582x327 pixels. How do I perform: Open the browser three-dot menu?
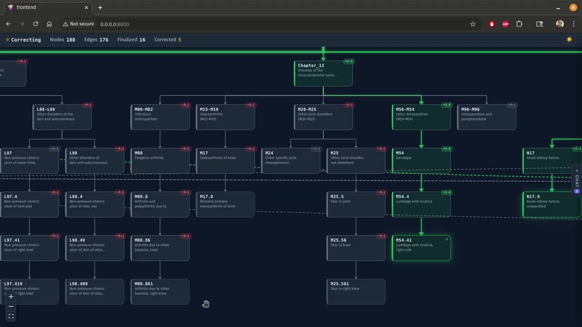(573, 24)
